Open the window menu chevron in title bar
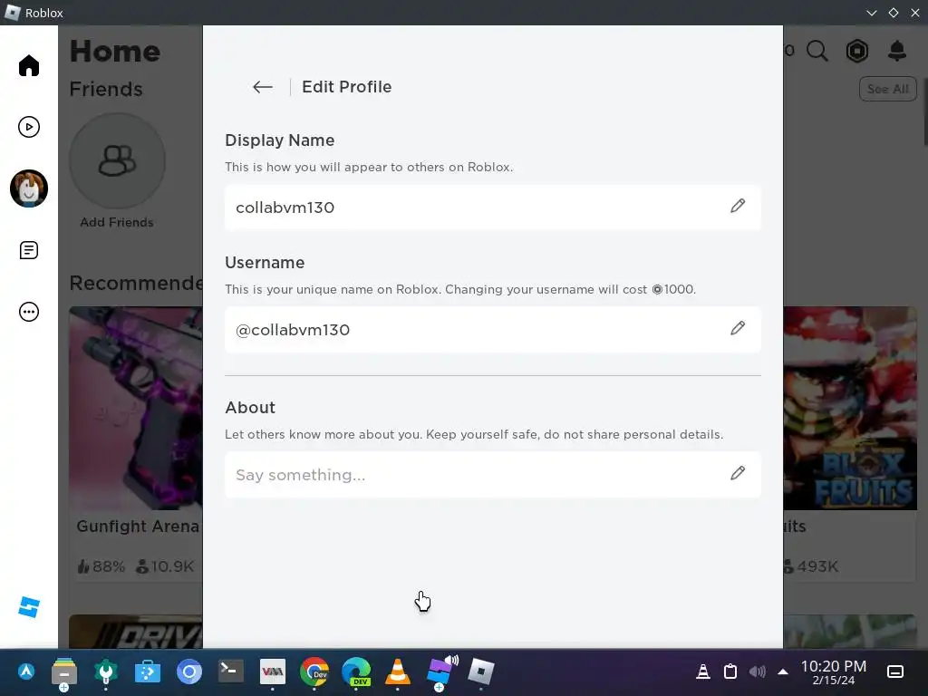The width and height of the screenshot is (928, 696). 871,13
